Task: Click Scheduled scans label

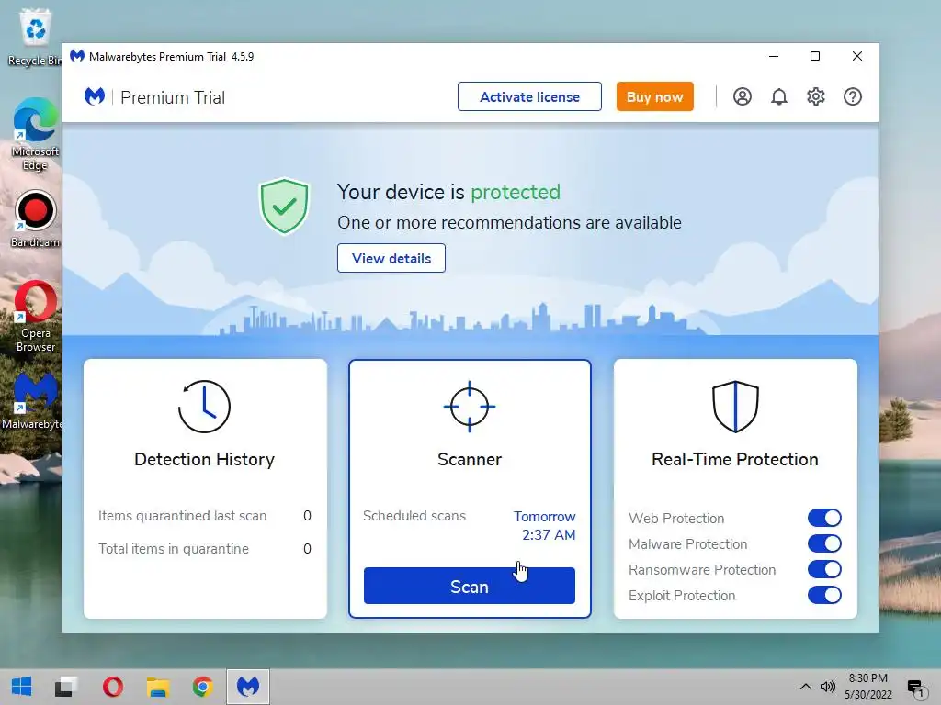Action: [414, 516]
